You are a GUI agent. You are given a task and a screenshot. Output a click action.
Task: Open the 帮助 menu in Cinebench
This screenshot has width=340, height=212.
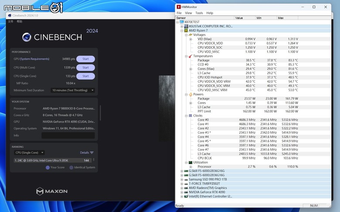coord(20,21)
